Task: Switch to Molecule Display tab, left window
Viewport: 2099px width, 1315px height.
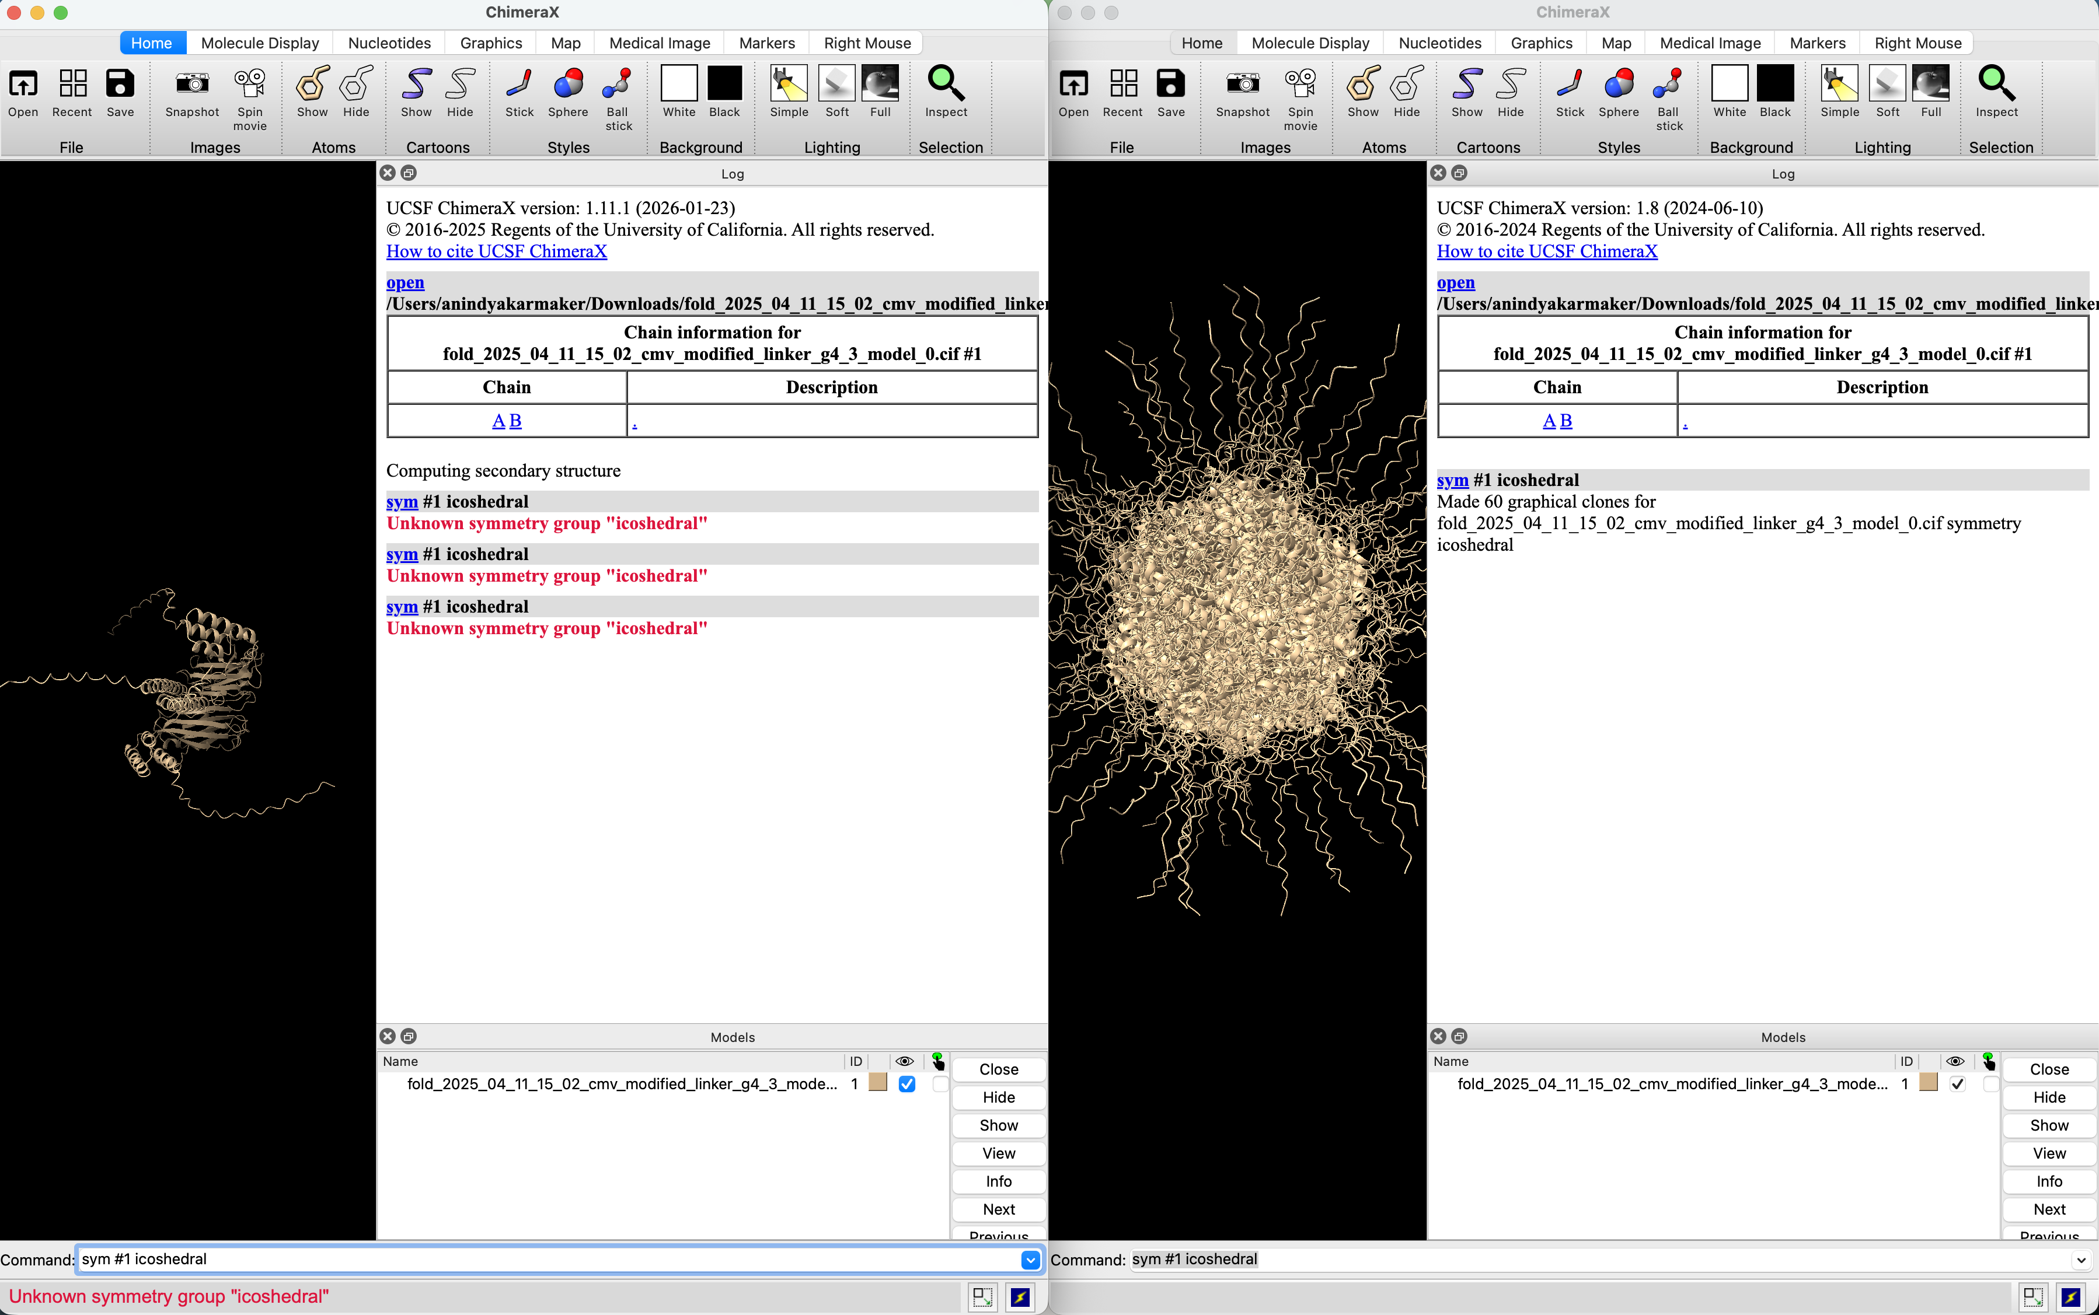Action: click(259, 43)
